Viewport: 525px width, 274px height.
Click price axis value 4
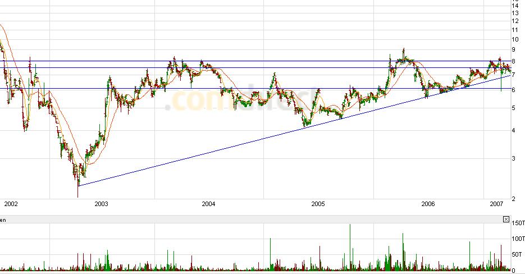coord(514,130)
